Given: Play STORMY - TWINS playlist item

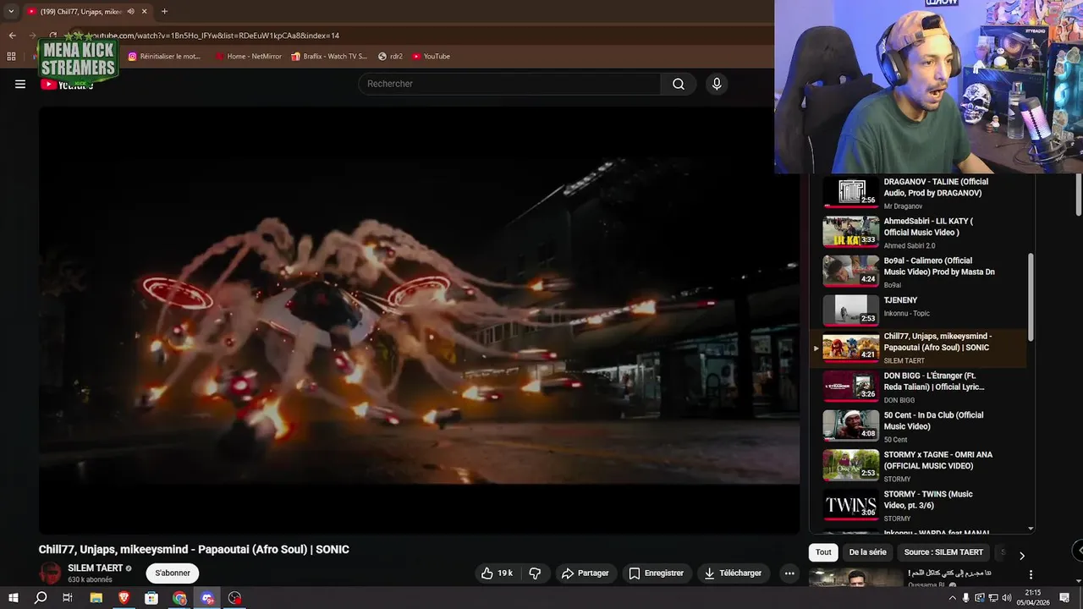Looking at the screenshot, I should pyautogui.click(x=918, y=505).
